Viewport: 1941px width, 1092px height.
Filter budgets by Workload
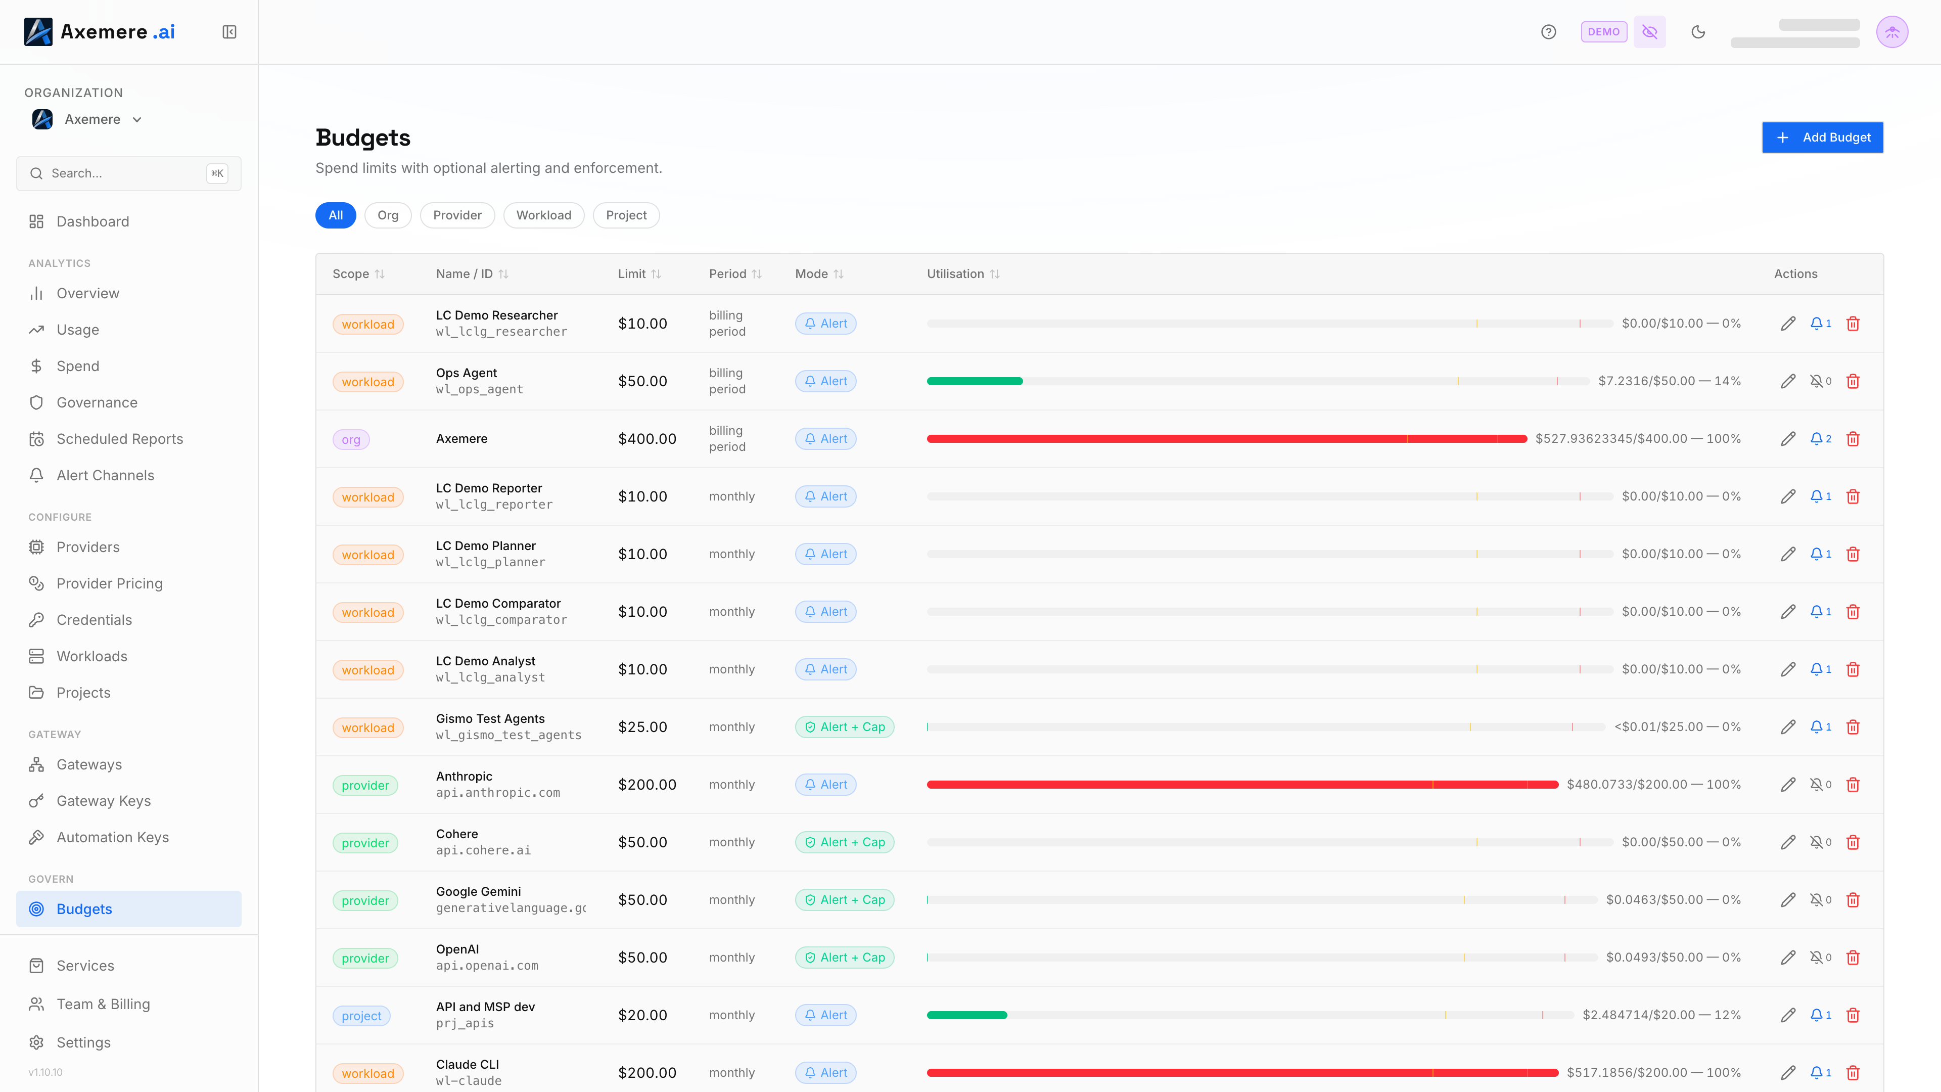point(544,215)
